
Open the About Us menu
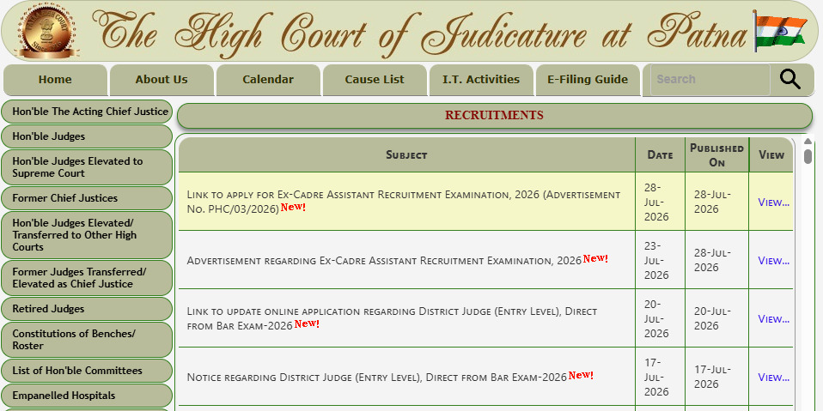coord(162,80)
